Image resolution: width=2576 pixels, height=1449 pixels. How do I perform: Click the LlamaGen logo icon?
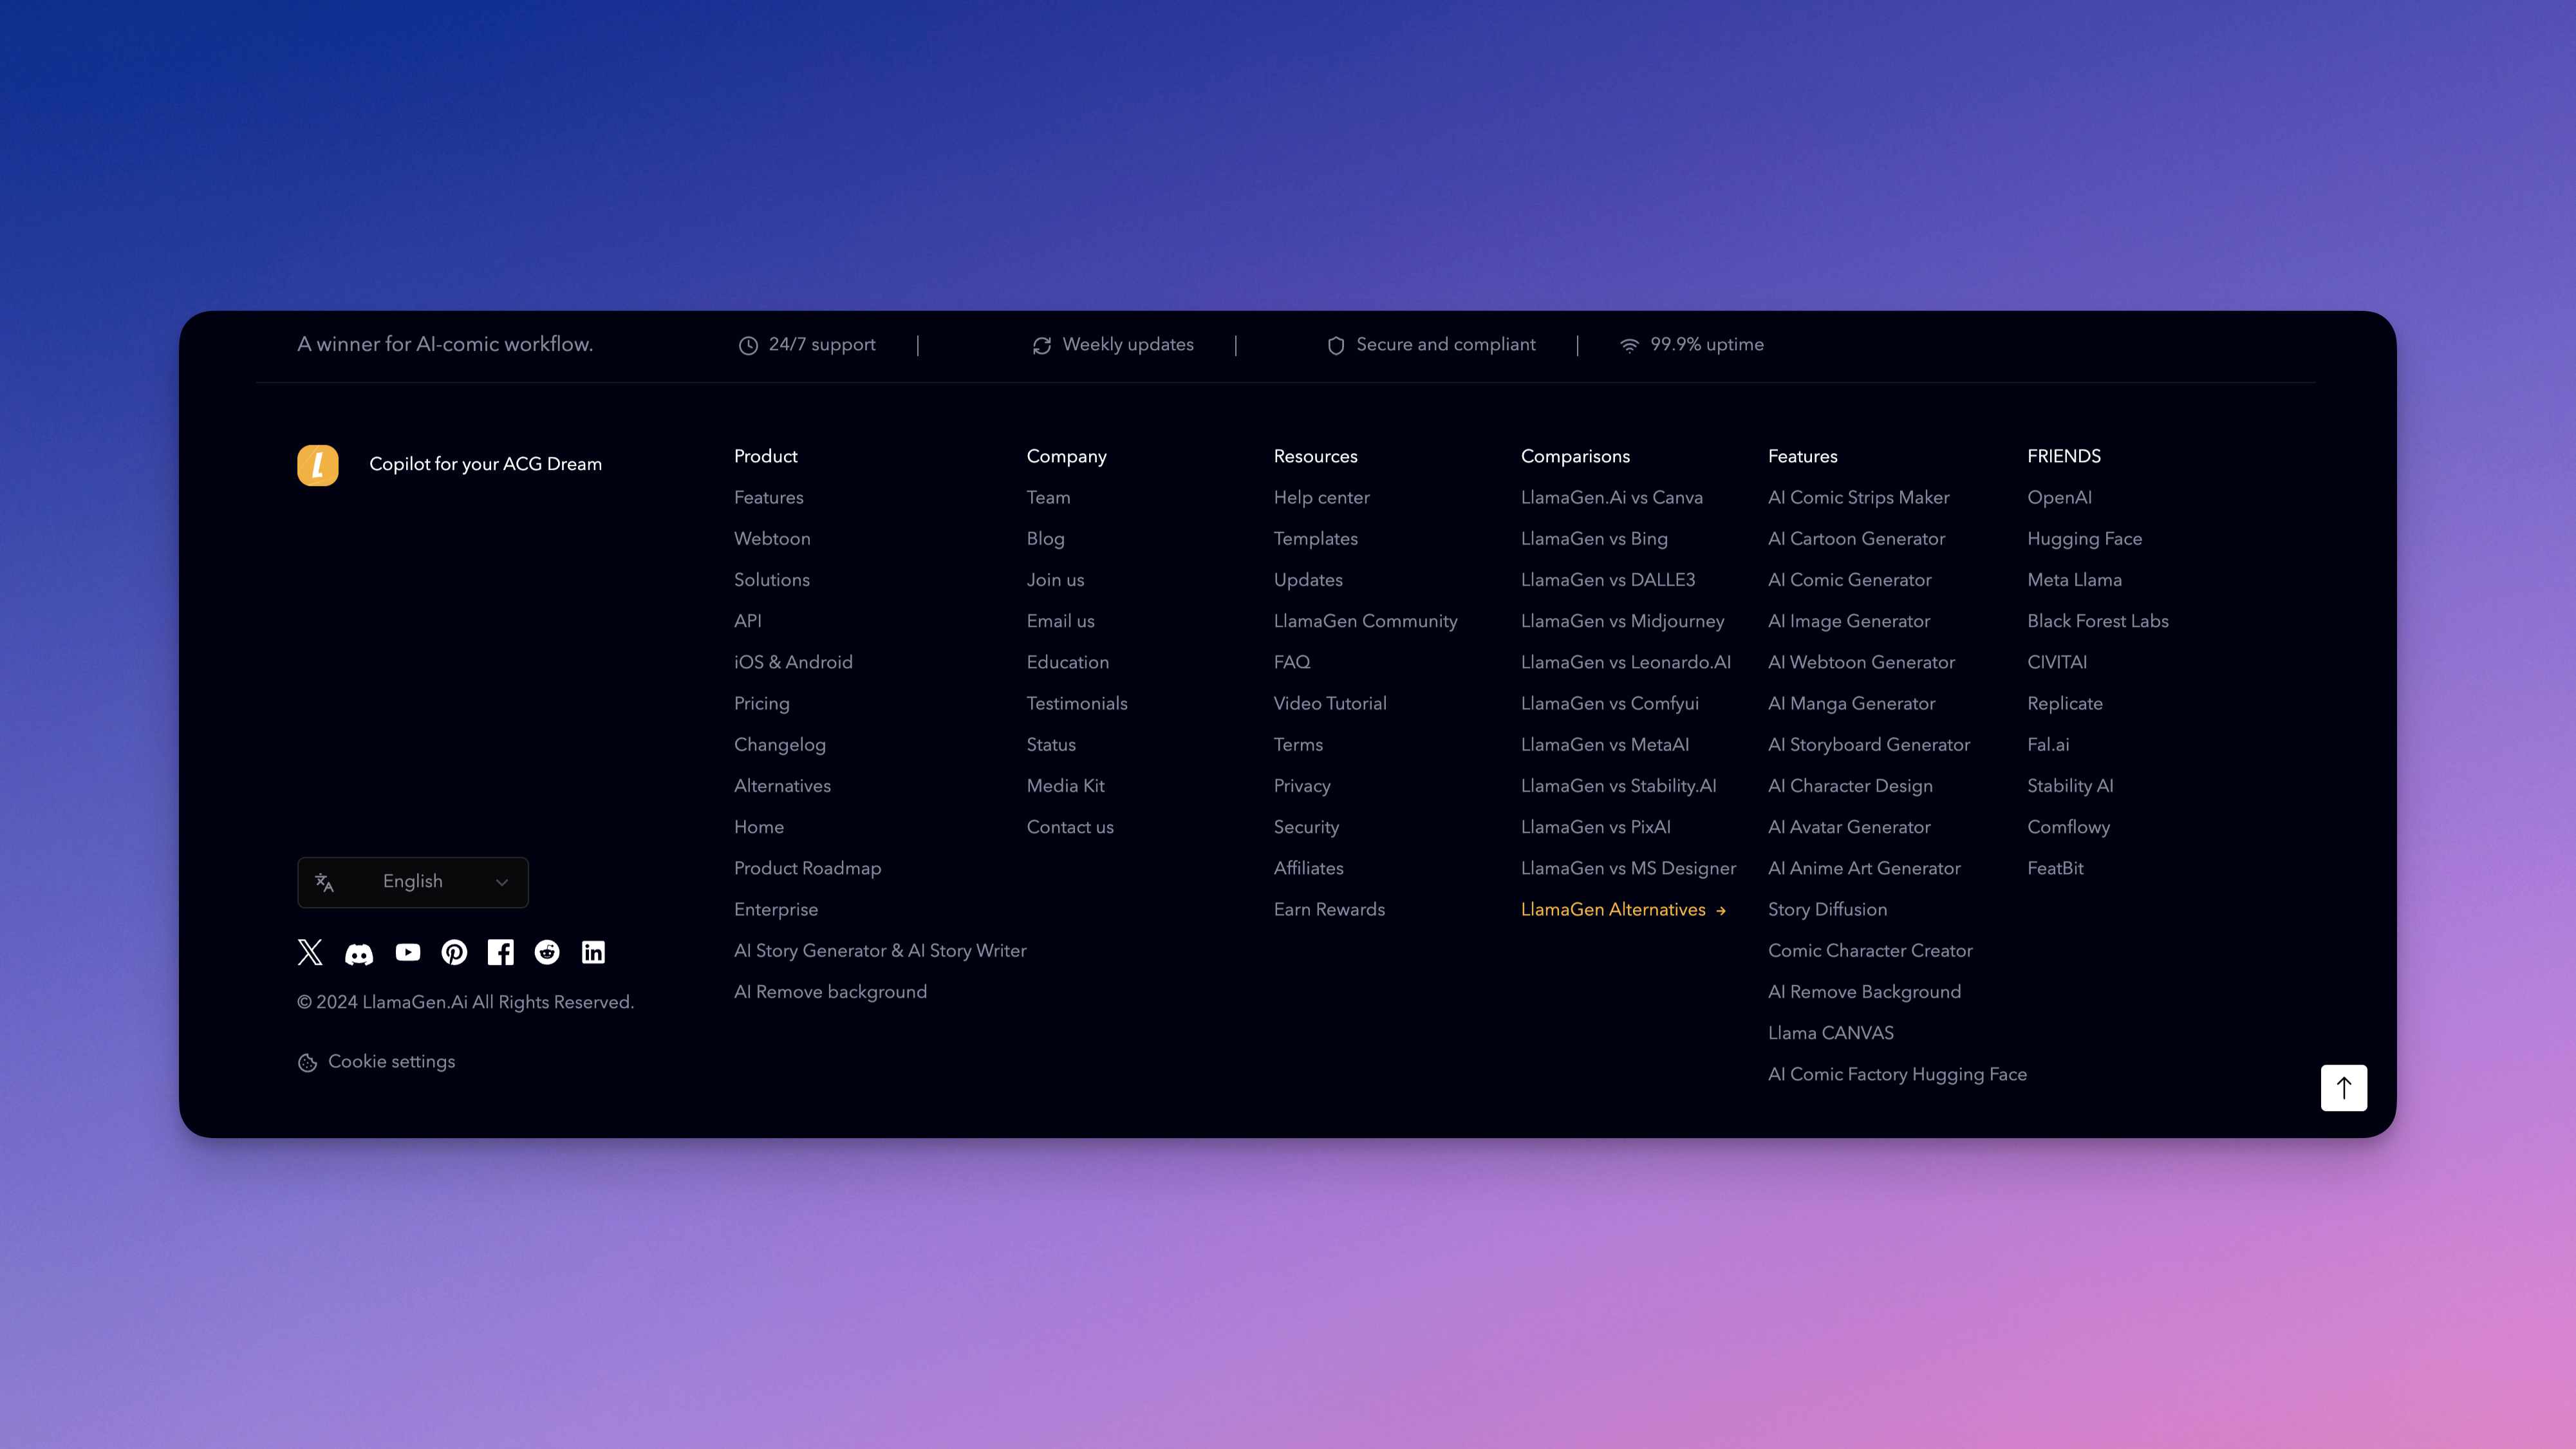pos(318,465)
